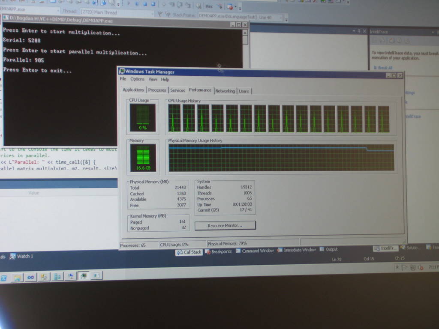Image resolution: width=439 pixels, height=329 pixels.
Task: Open the Breakpoints tab
Action: pos(218,251)
